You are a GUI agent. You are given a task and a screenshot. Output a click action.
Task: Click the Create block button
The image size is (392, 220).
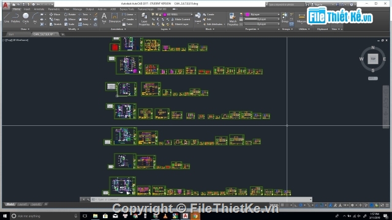click(209, 15)
